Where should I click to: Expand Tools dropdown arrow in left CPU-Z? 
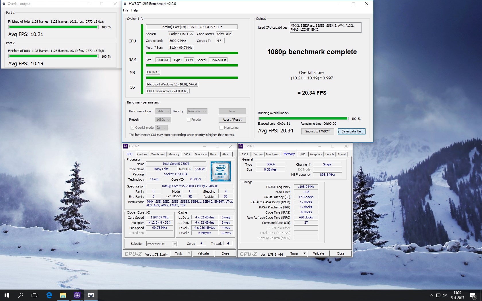189,253
